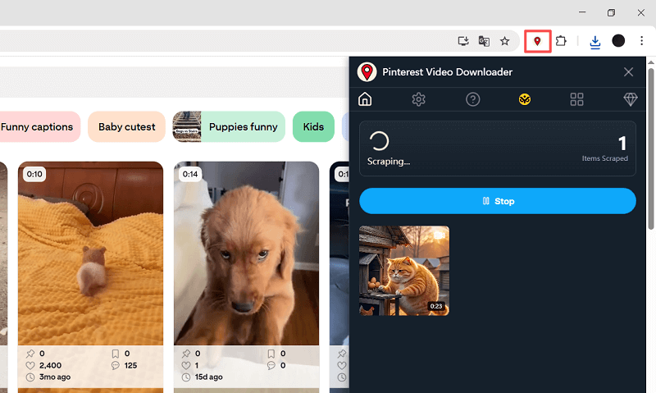This screenshot has width=656, height=393.
Task: Click the 15d ago timestamp
Action: [x=209, y=377]
